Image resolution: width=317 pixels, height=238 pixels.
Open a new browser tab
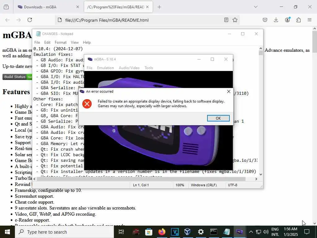point(159,7)
